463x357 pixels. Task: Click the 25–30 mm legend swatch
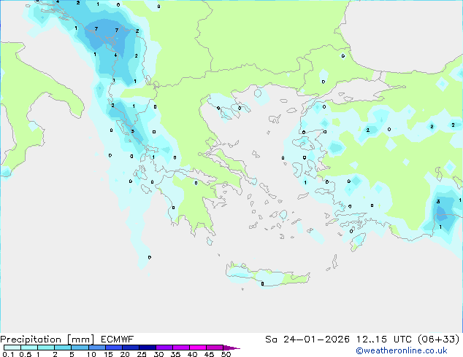pos(147,348)
